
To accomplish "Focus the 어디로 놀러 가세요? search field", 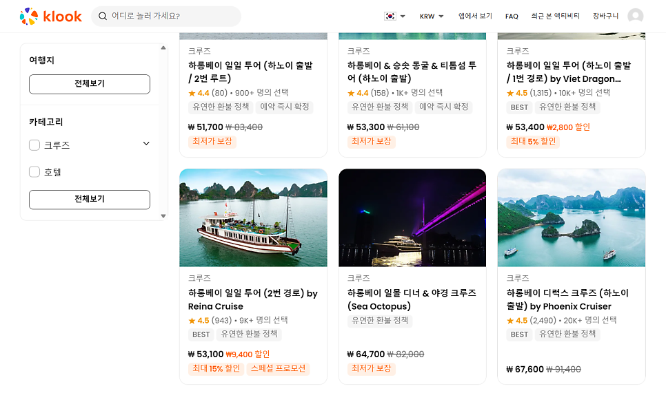I will pyautogui.click(x=166, y=16).
